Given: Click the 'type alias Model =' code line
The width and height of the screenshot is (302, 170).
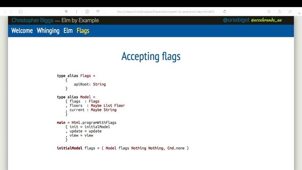Looking at the screenshot, I should (76, 97).
